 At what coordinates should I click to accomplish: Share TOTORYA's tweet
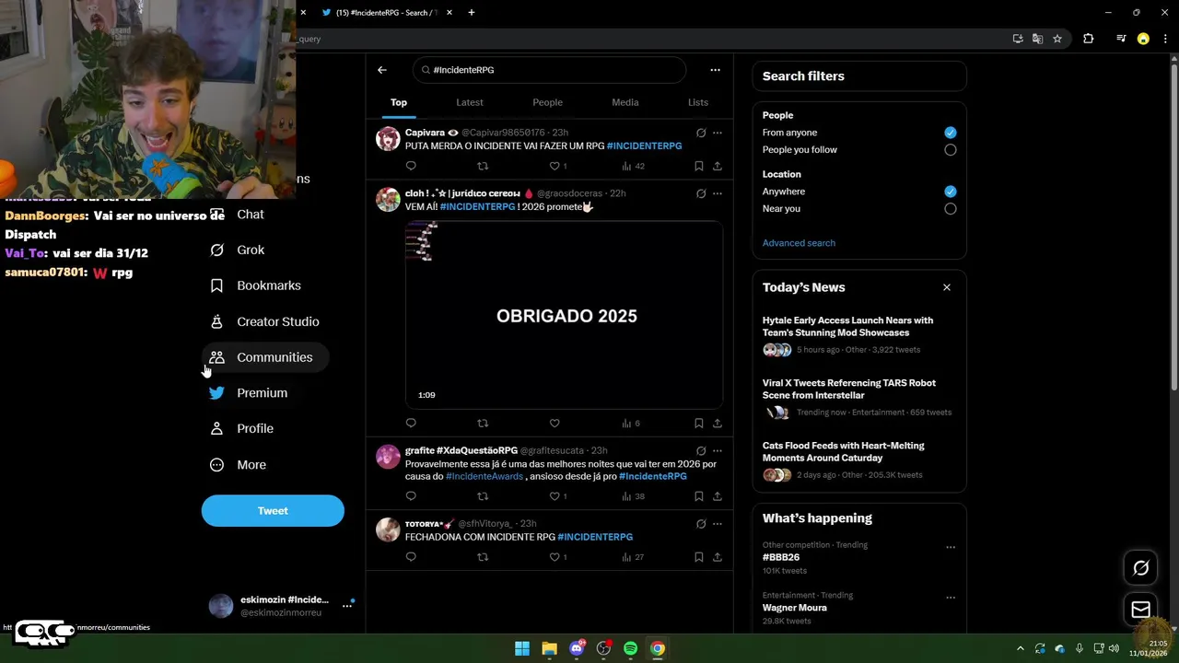tap(718, 557)
